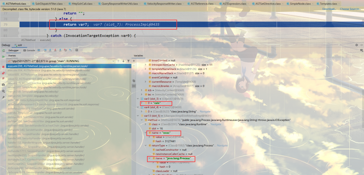Image resolution: width=364 pixels, height=175 pixels.
Task: Toggle show watches in variables glasses icon
Action: 134,86
